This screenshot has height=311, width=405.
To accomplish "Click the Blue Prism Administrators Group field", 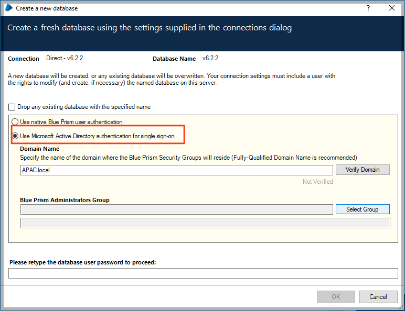I will 176,209.
